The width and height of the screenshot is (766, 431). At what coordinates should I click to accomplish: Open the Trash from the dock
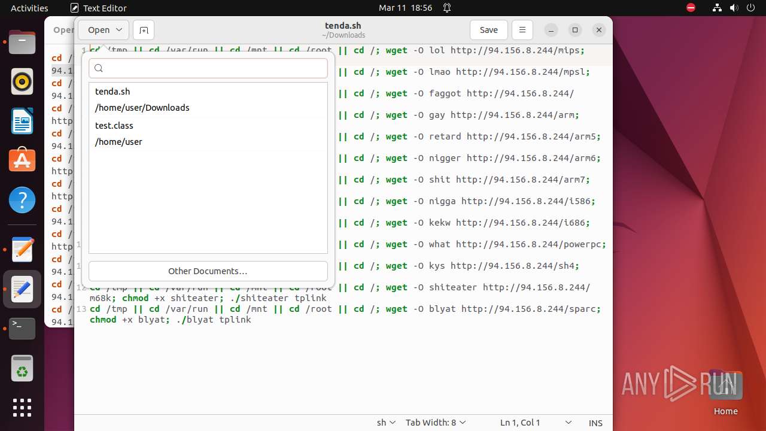[22, 369]
